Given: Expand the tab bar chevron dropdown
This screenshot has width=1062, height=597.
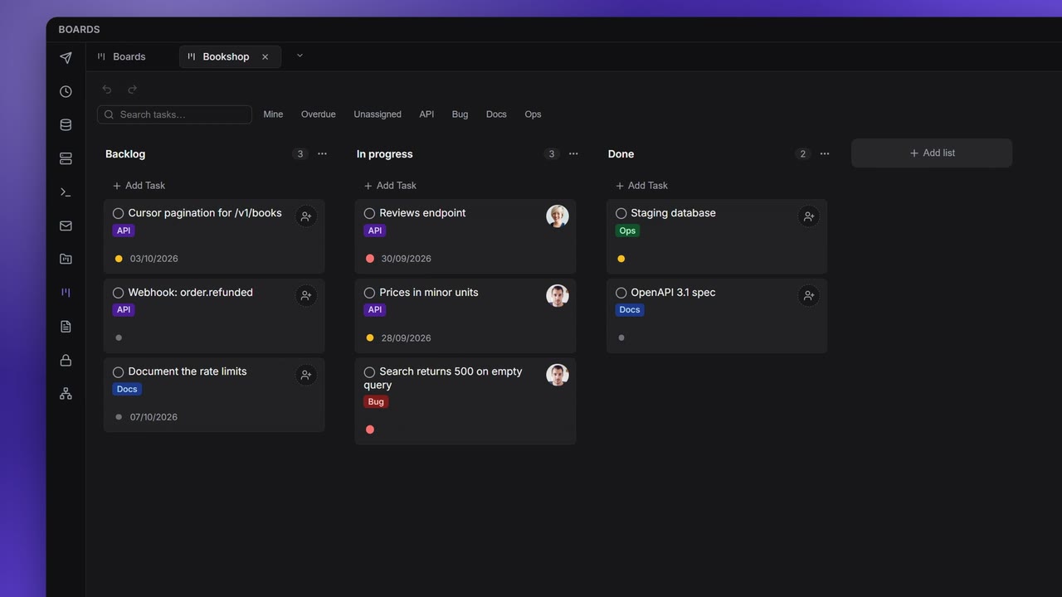Looking at the screenshot, I should [x=300, y=56].
